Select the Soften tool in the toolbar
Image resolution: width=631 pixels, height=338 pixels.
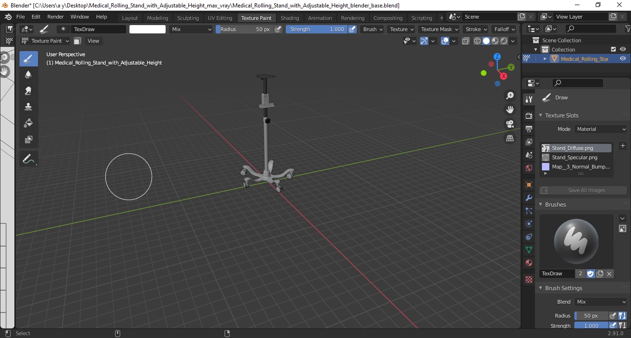coord(28,75)
